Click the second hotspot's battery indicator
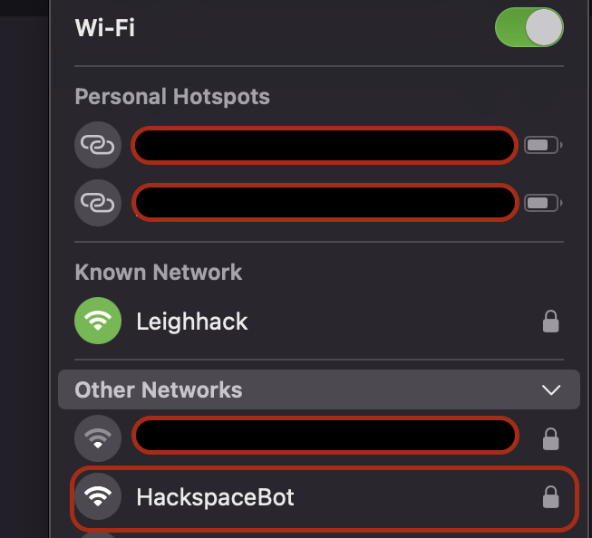This screenshot has width=592, height=538. coord(542,202)
